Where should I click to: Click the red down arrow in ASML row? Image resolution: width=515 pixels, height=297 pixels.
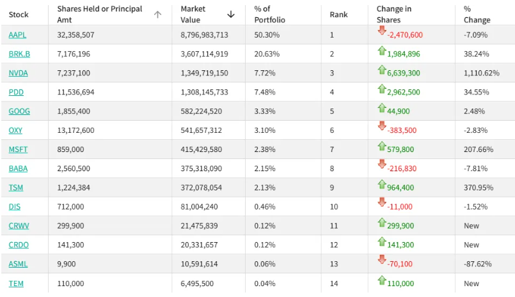pyautogui.click(x=382, y=261)
